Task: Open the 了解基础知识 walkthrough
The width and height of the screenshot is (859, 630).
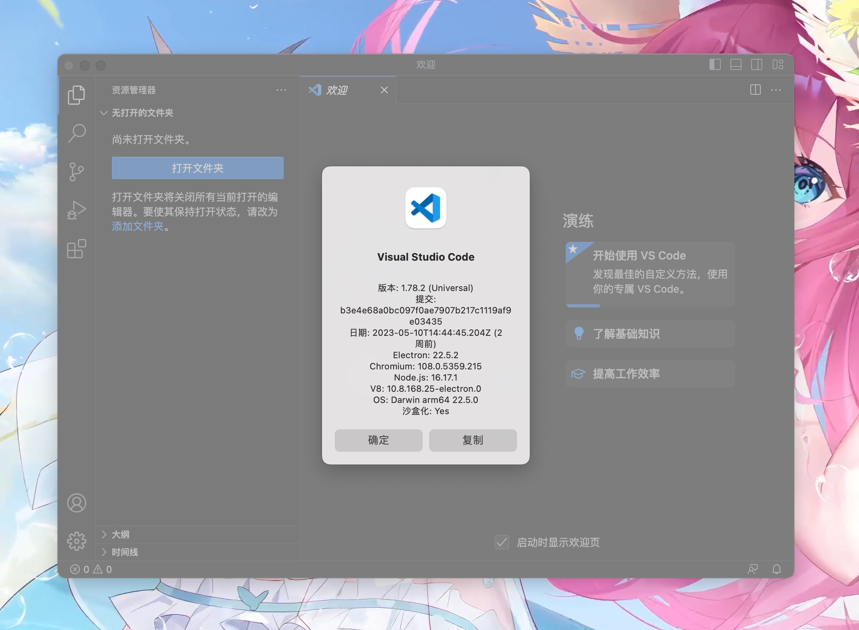Action: tap(650, 333)
